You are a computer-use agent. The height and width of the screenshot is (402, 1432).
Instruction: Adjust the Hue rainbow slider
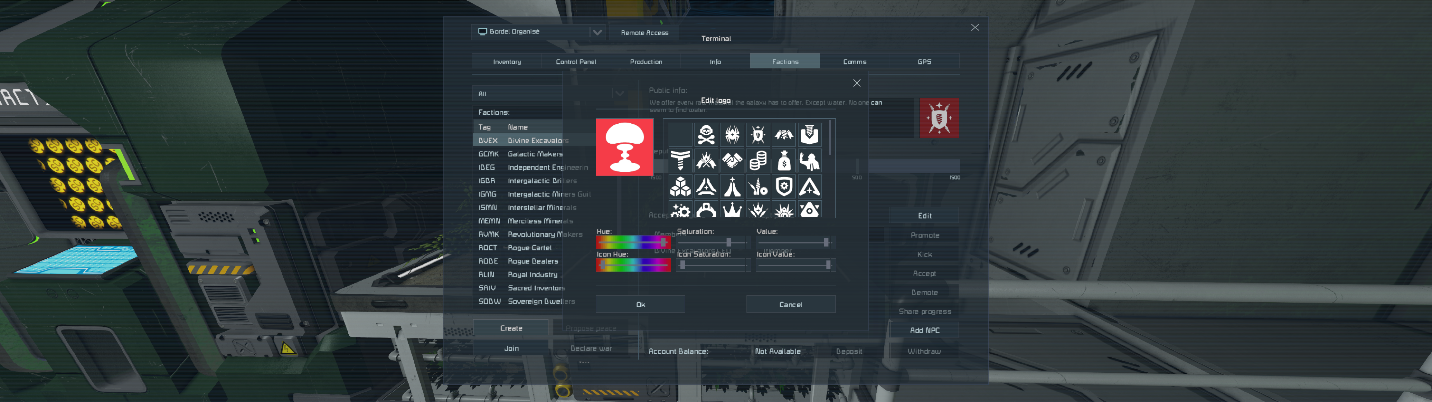pyautogui.click(x=633, y=243)
